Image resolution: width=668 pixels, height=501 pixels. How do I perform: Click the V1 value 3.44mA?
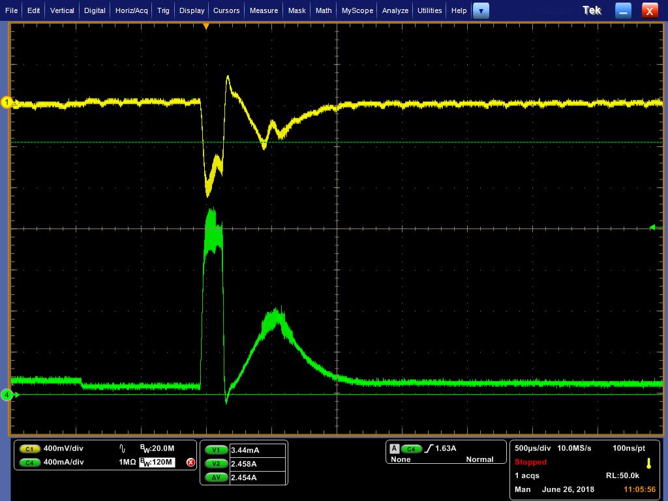click(x=245, y=450)
